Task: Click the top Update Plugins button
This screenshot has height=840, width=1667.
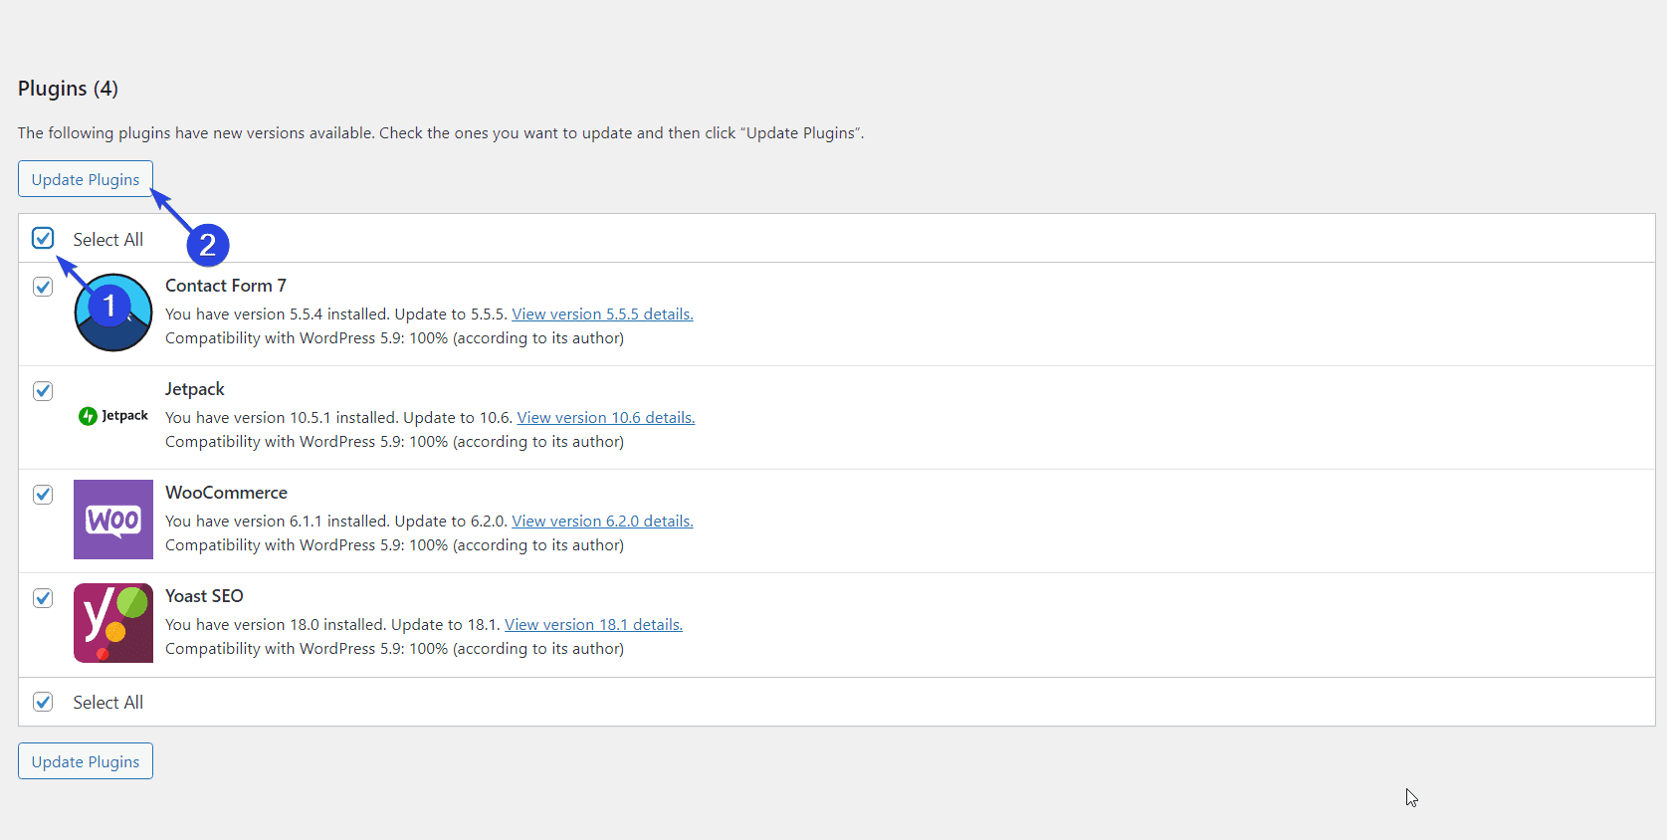Action: coord(86,179)
